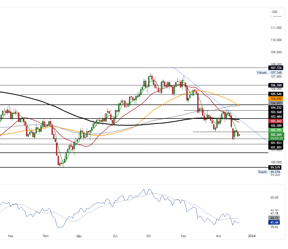Click the gray 44.13 RSI average label
288x249 pixels.
point(274,218)
